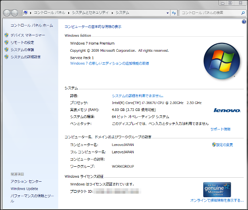Go to コントロール パネル ホーム

click(31, 25)
